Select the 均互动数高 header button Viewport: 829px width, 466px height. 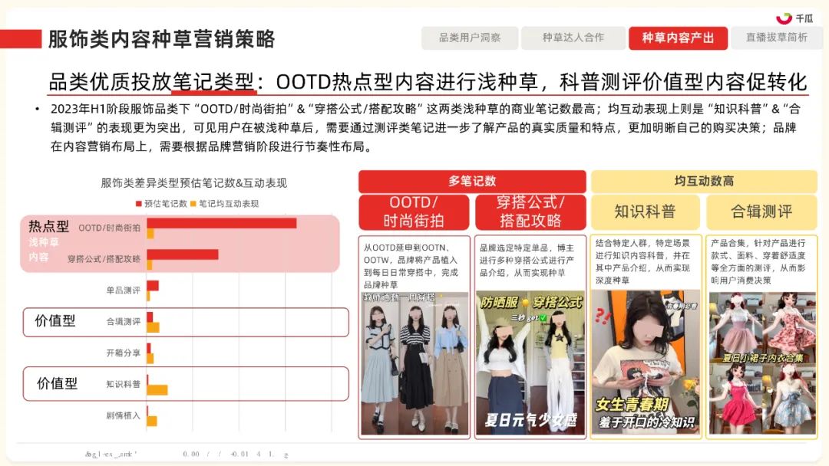pos(704,181)
